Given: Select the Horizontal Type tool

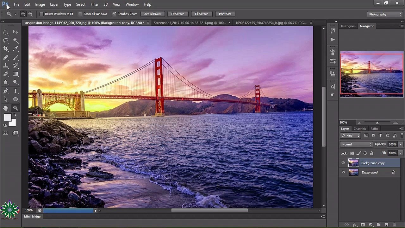Looking at the screenshot, I should [x=16, y=91].
